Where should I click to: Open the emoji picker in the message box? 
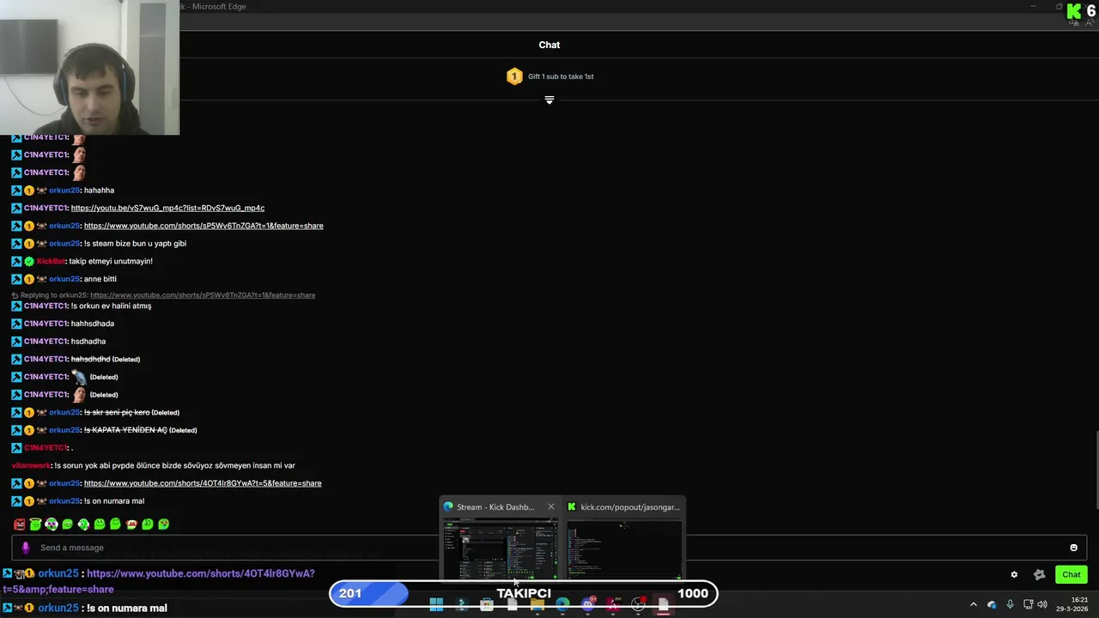click(x=1073, y=548)
